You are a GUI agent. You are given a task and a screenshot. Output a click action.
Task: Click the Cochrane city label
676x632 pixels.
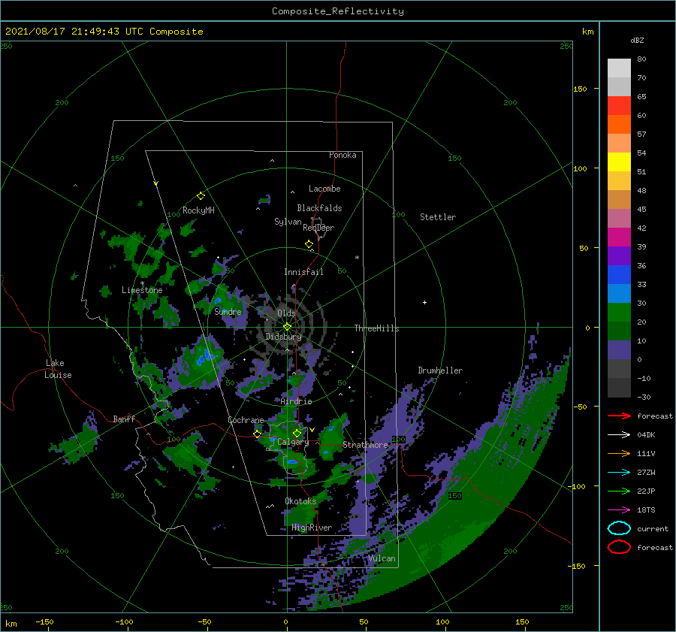tap(246, 420)
